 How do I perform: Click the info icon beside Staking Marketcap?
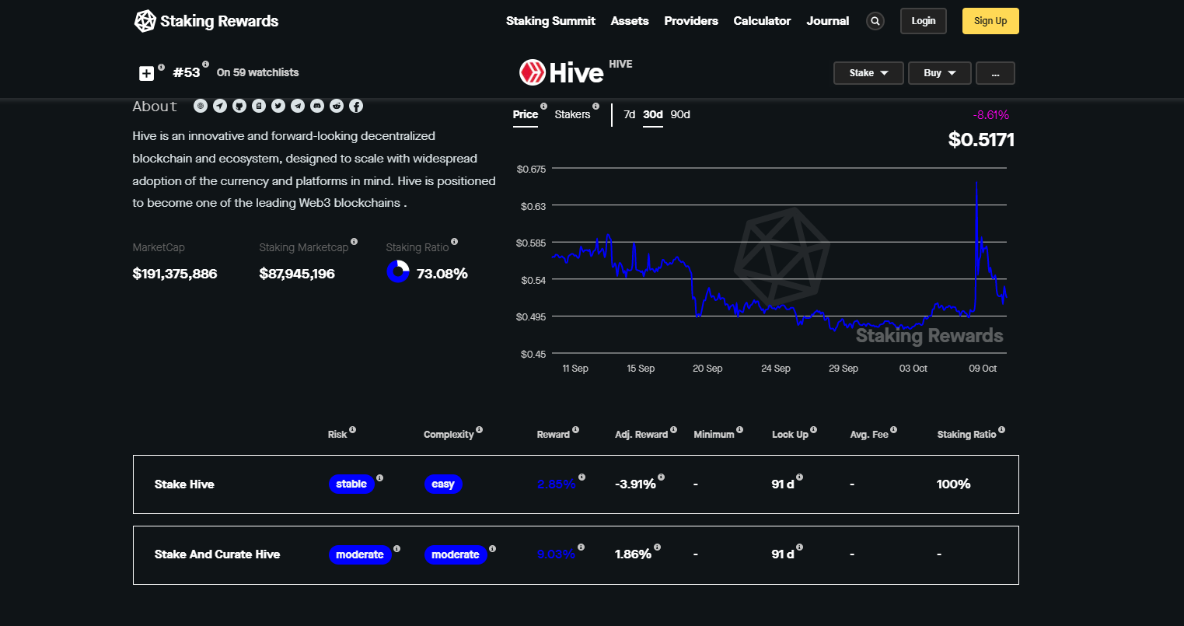coord(354,242)
